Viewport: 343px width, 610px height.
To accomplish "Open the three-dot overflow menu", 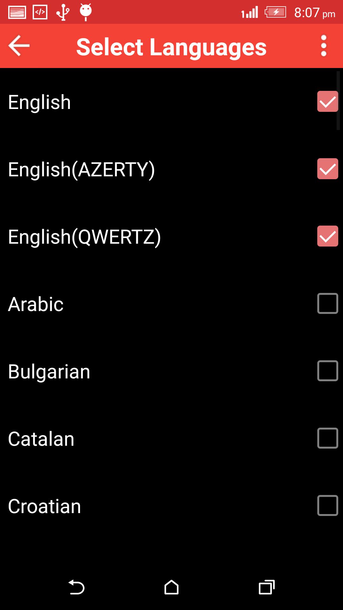I will pyautogui.click(x=324, y=46).
